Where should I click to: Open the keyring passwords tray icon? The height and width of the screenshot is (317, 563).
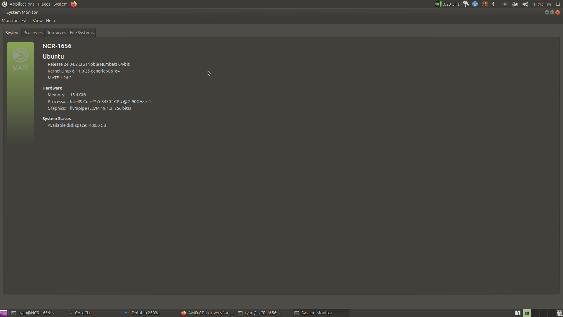coord(466,4)
